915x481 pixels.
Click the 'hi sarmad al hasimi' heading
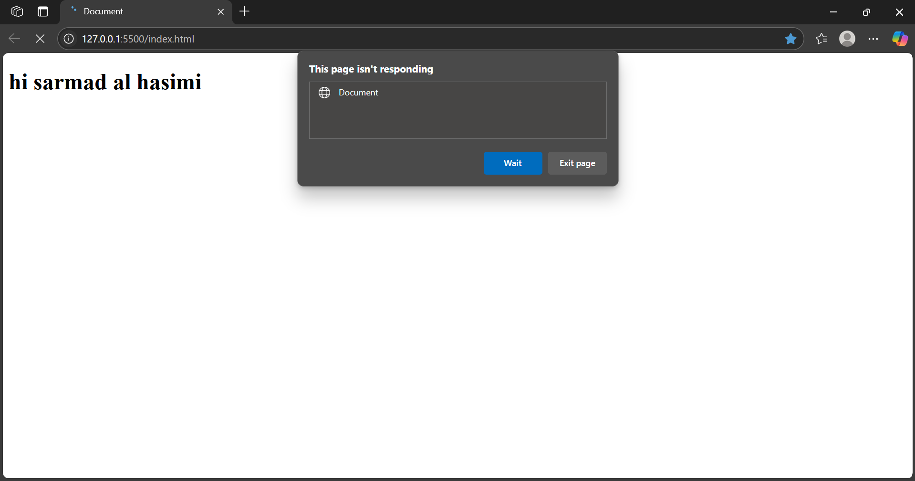[x=105, y=82]
